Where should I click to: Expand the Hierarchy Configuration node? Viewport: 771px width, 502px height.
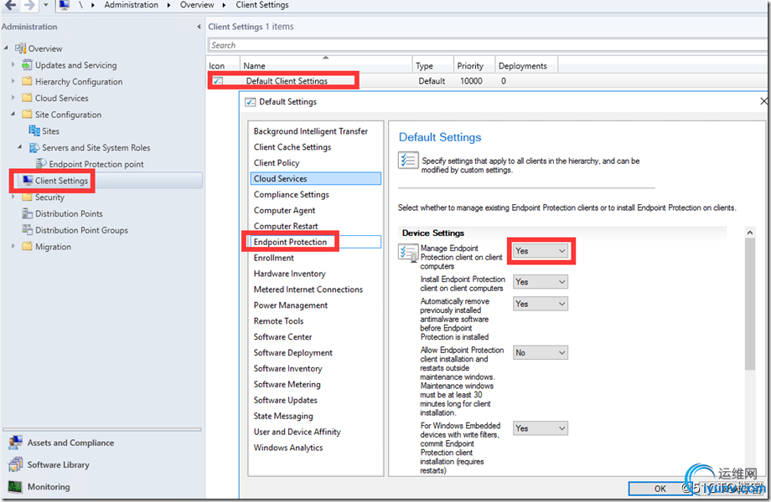(13, 81)
